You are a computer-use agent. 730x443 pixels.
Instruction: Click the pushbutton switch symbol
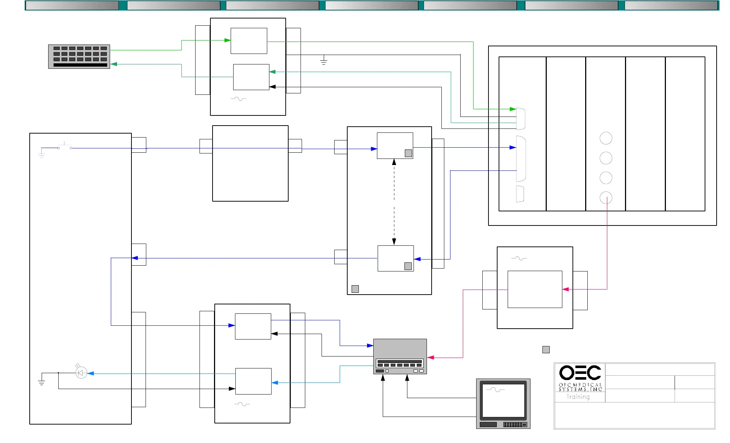point(65,147)
